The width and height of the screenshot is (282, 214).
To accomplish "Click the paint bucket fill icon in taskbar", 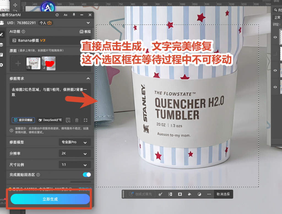I will tap(189, 194).
